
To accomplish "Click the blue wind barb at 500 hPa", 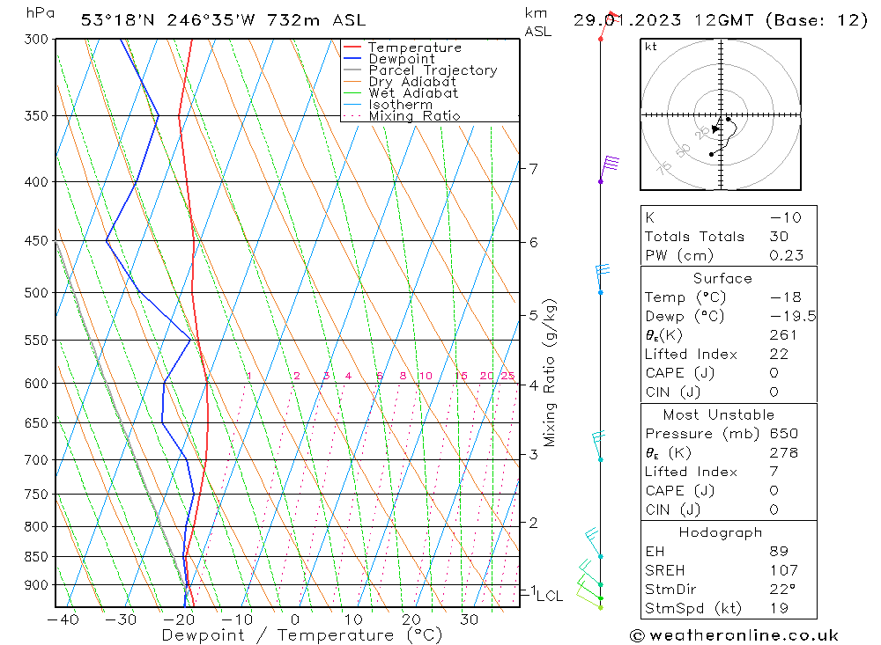I will (603, 278).
